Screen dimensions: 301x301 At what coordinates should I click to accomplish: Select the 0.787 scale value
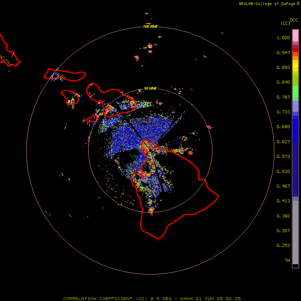(x=283, y=97)
